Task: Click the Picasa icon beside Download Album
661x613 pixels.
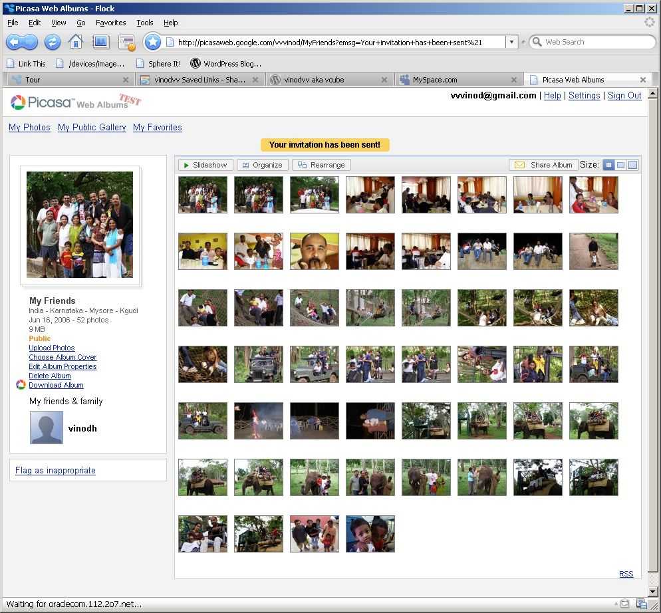Action: [21, 384]
